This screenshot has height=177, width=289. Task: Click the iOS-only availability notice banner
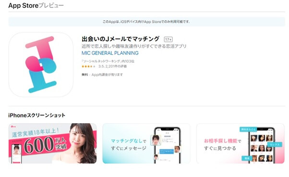[x=147, y=22]
